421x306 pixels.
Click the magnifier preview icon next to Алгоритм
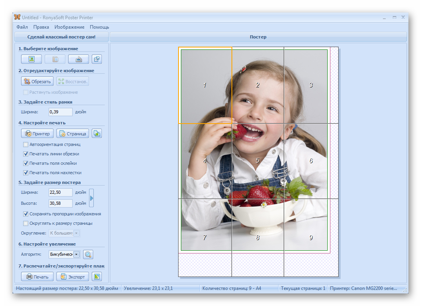point(88,255)
